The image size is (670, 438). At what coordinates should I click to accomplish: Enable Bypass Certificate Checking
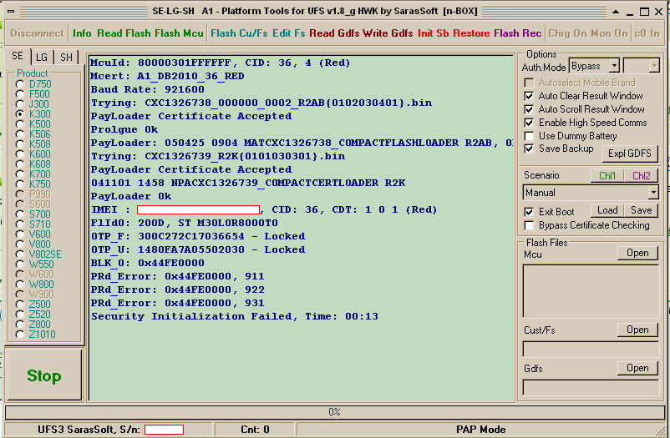tap(529, 225)
